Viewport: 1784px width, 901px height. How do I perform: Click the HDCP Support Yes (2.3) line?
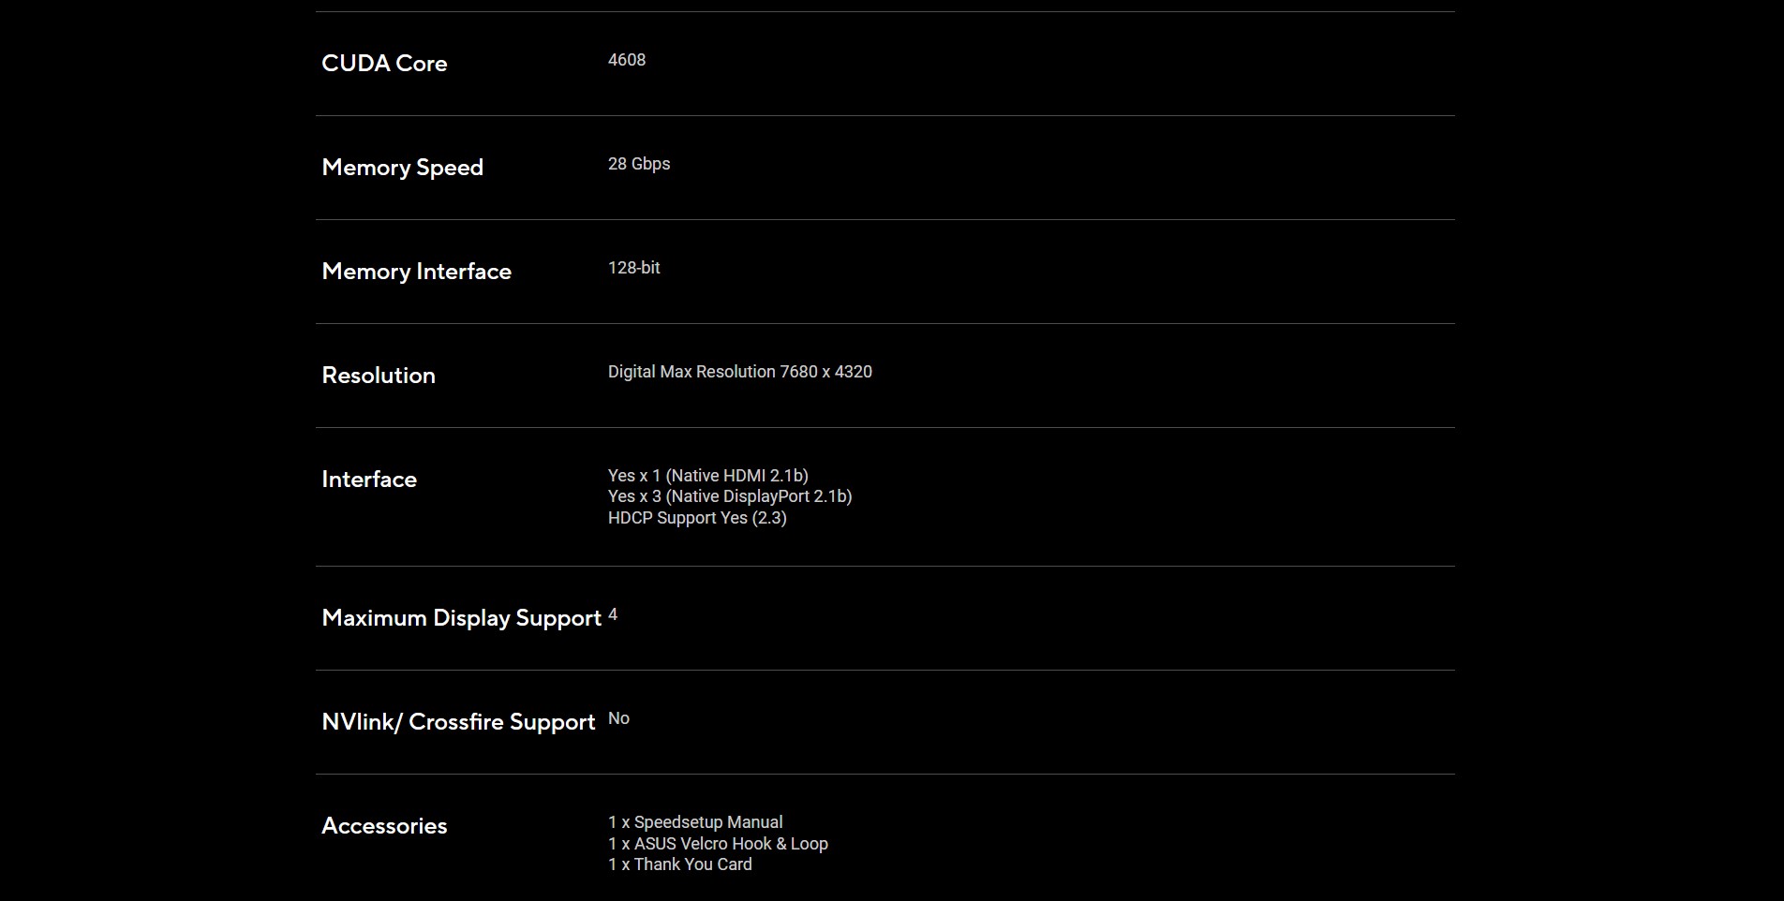[697, 518]
